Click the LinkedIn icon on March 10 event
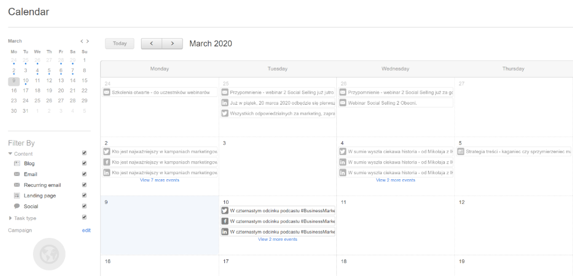The height and width of the screenshot is (276, 573). coord(225,232)
